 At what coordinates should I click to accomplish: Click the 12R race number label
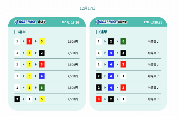(x=146, y=22)
